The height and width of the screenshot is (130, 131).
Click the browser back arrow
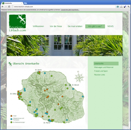tap(2, 6)
